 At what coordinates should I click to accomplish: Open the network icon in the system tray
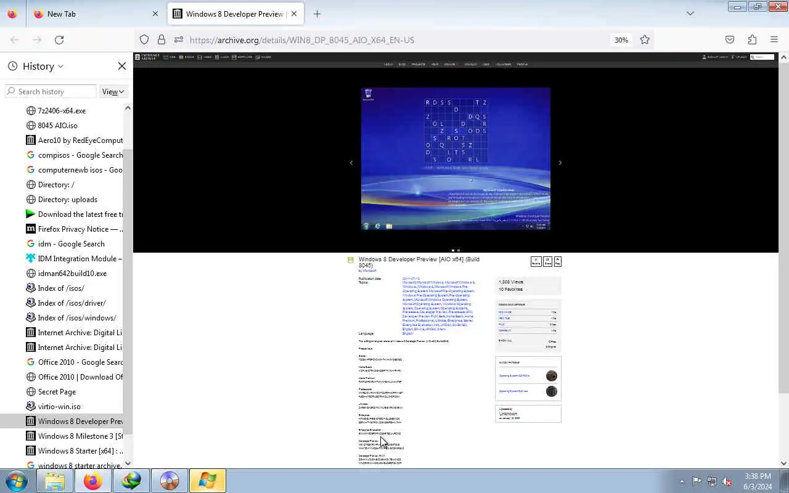(x=712, y=481)
